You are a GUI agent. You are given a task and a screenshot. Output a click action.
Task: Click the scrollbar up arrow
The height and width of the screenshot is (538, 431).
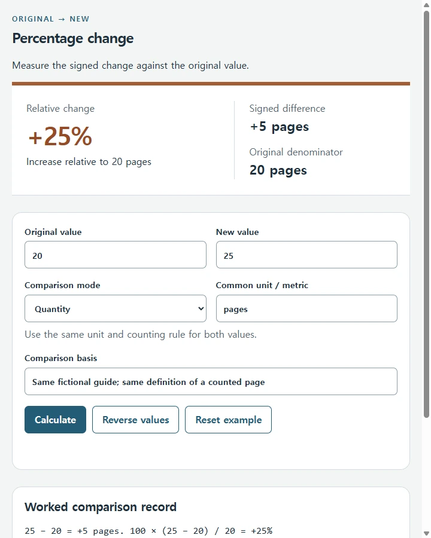point(426,5)
